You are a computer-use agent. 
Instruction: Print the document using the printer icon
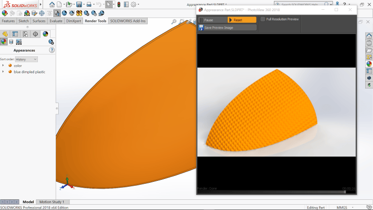pos(89,4)
